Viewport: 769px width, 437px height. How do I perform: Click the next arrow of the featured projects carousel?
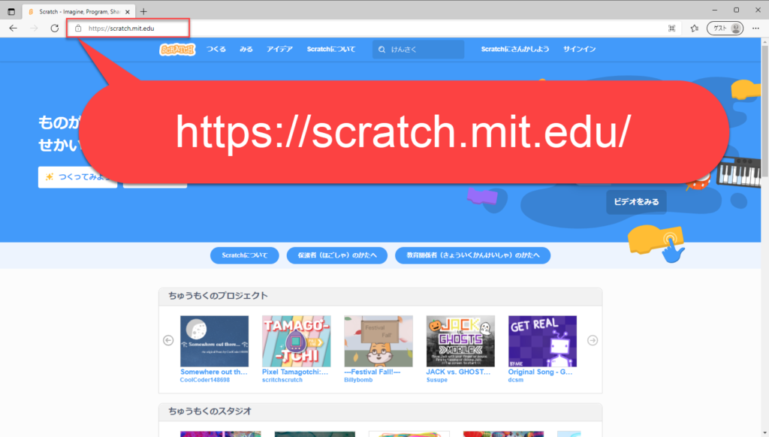(x=593, y=340)
